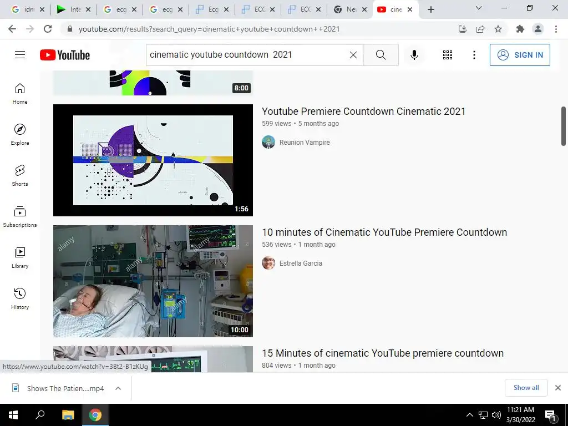Show hidden system tray icons
Screen dimensions: 568x426
point(469,415)
